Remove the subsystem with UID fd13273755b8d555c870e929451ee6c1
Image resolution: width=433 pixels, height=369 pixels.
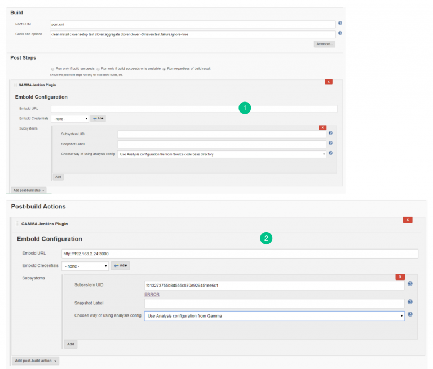pos(400,277)
